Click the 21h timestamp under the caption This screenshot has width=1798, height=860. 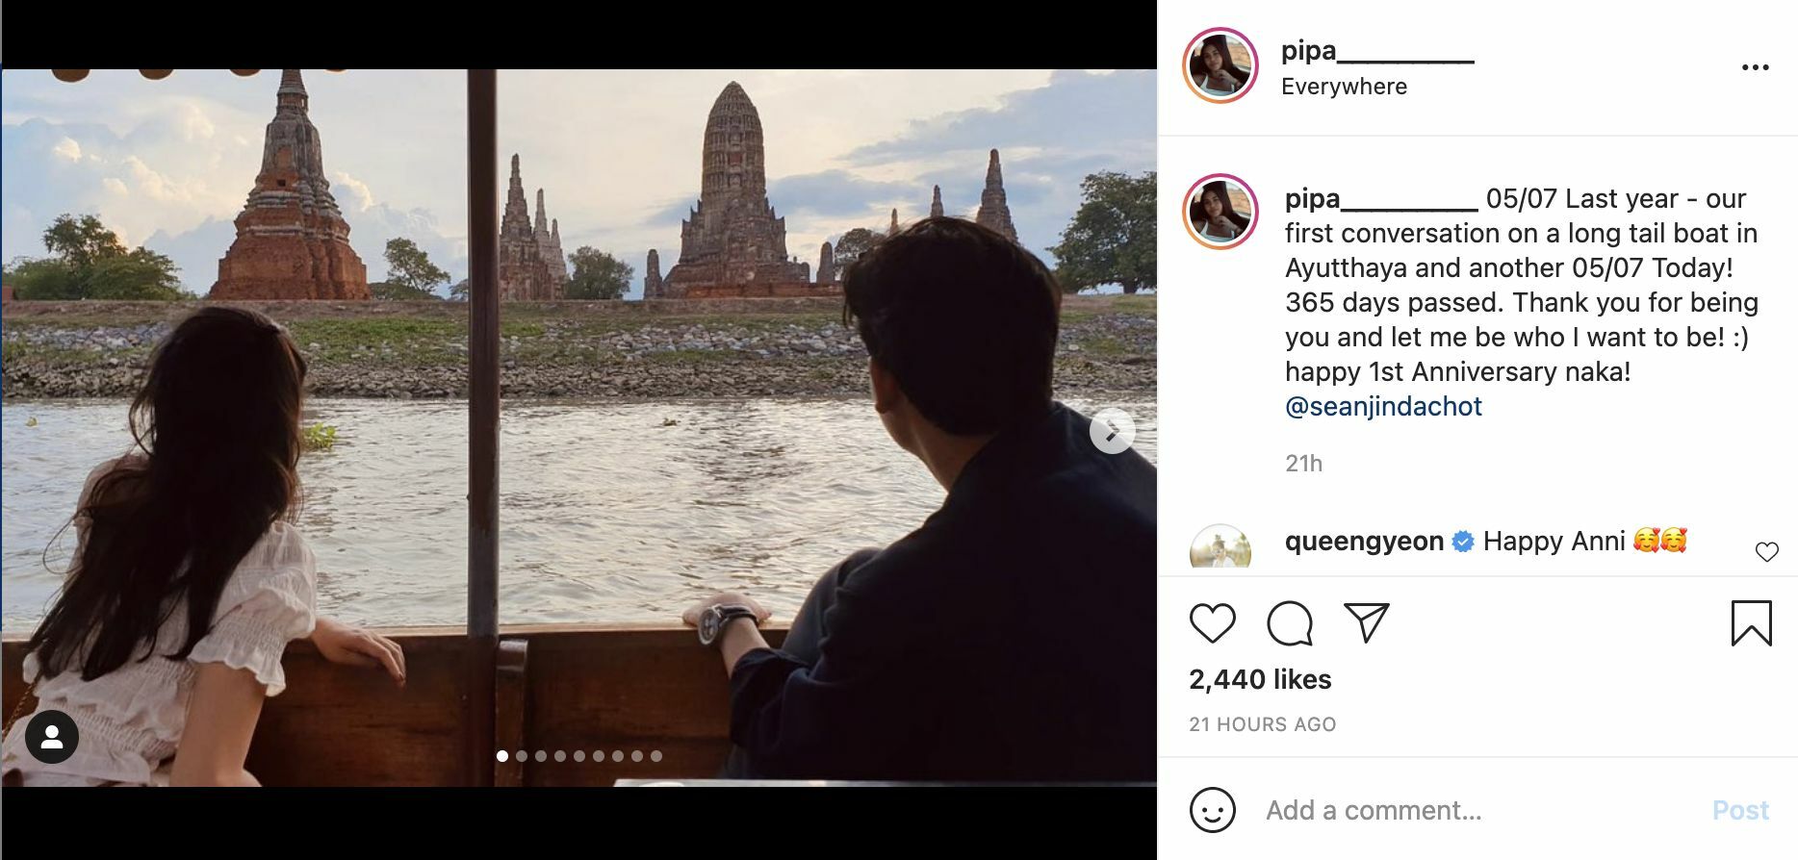[1301, 463]
